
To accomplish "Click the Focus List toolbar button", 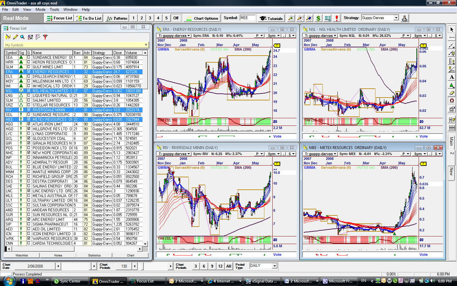I will pyautogui.click(x=59, y=18).
